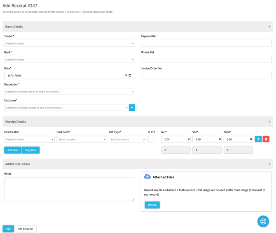Delete the receipt row with trash icon
276x233 pixels.
click(x=266, y=139)
